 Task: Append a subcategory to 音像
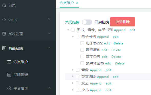[96, 70]
